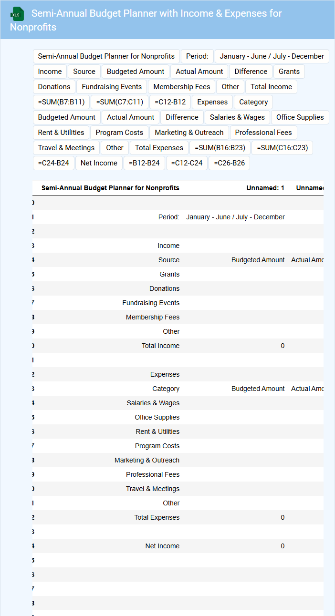Click the 'Salaries & Wages' tag chip
Image resolution: width=335 pixels, height=616 pixels.
click(237, 117)
